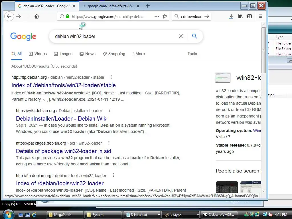The height and width of the screenshot is (219, 292).
Task: Click the win32-loader knowledge panel thumbnail
Action: click(x=222, y=78)
